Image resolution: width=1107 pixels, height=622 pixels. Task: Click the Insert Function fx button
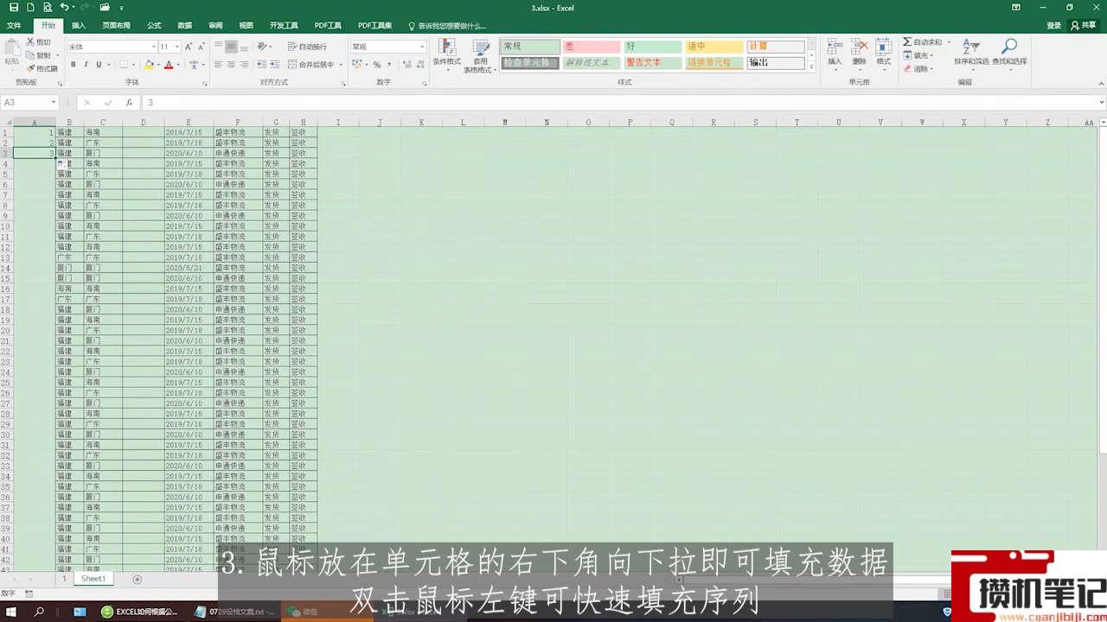(129, 102)
